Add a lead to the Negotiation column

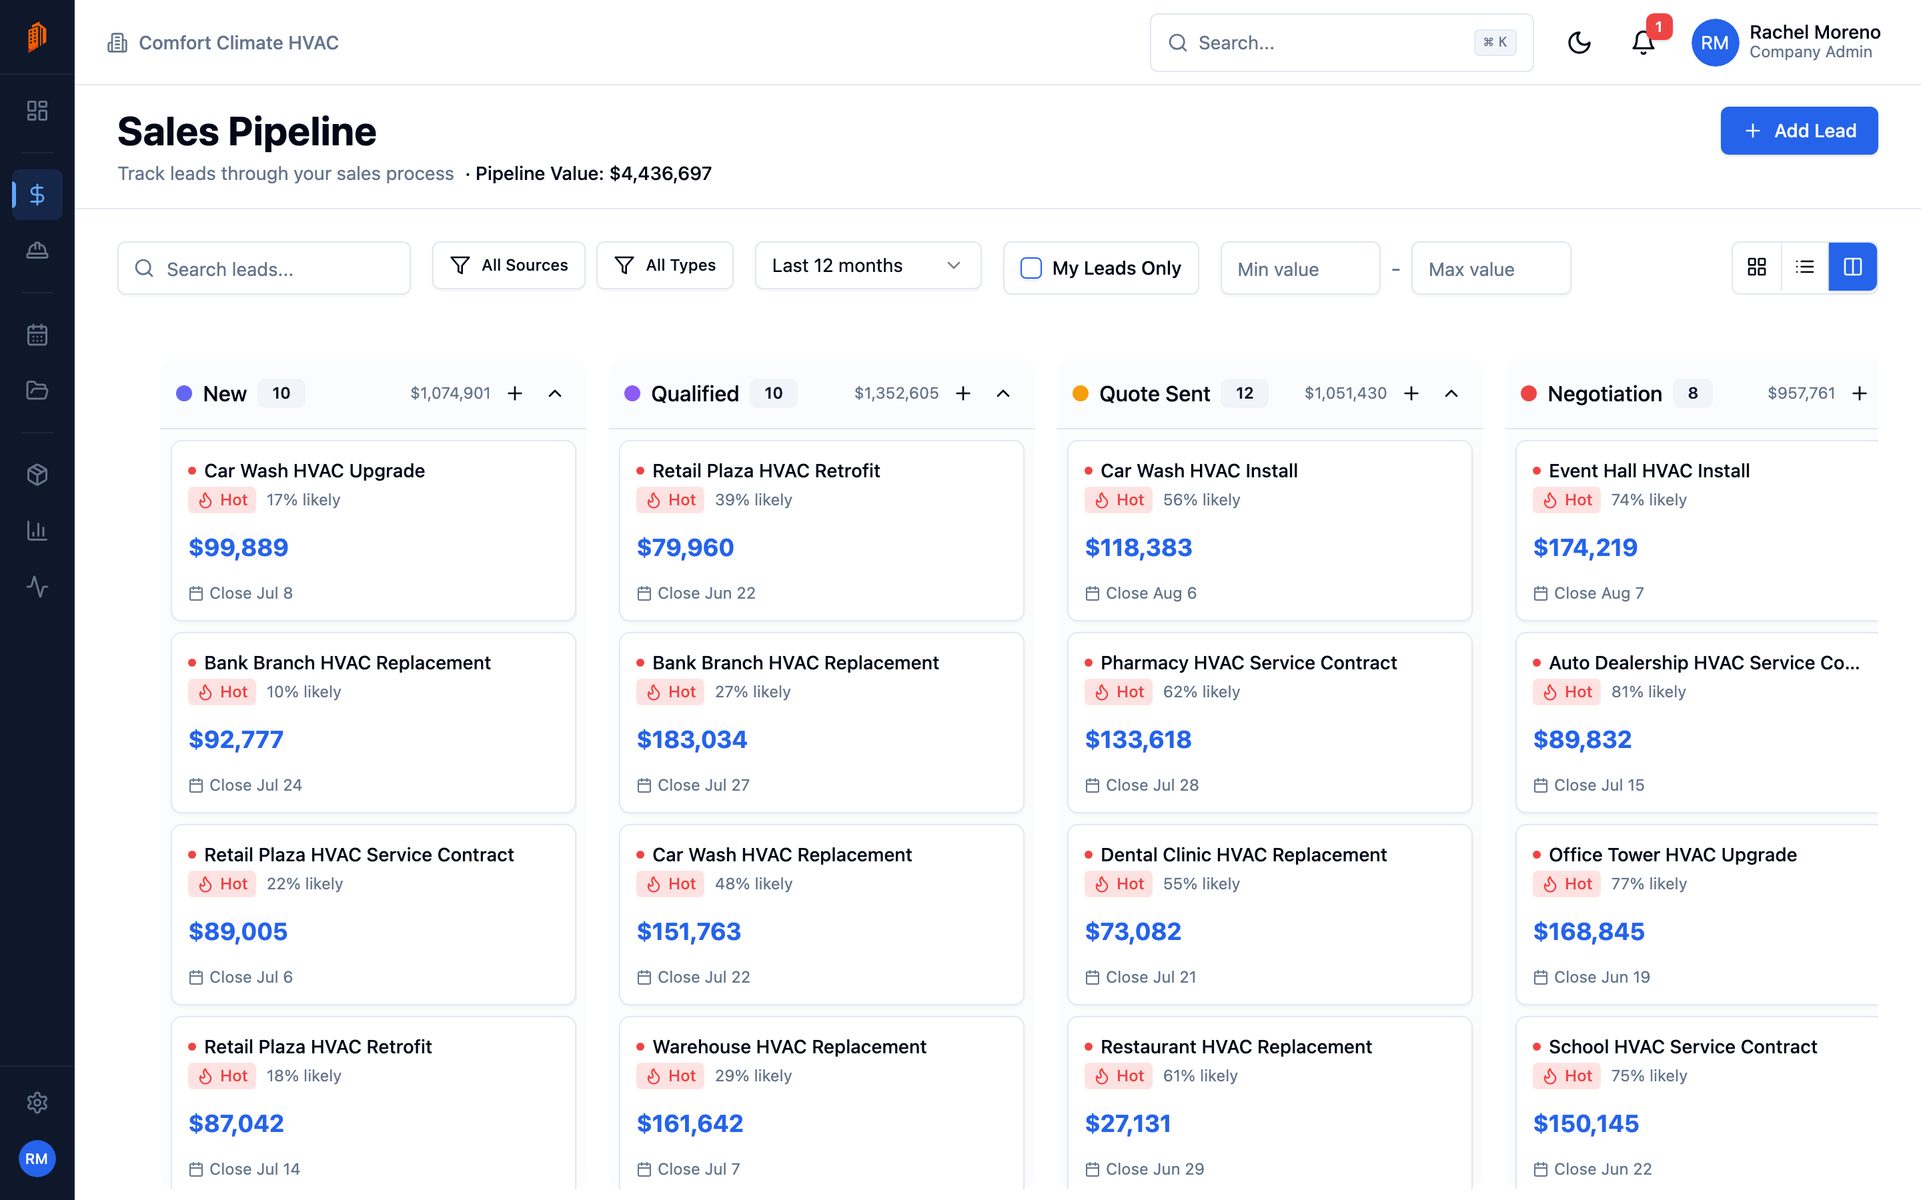tap(1860, 393)
